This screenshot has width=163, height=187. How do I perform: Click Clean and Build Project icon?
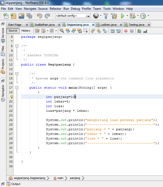click(114, 16)
